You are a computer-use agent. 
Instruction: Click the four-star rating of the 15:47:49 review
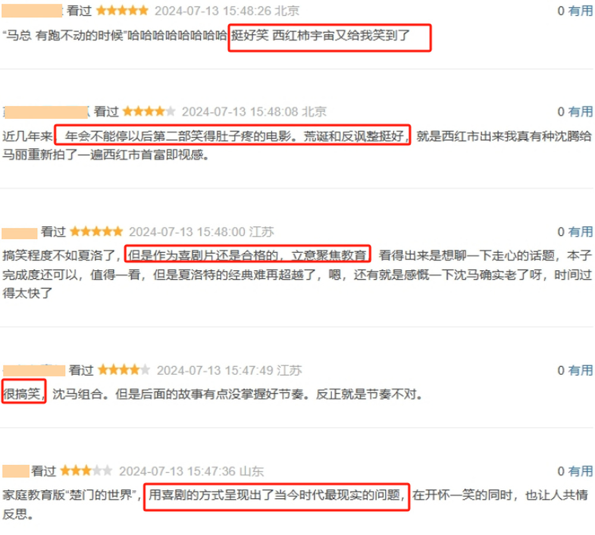(124, 370)
